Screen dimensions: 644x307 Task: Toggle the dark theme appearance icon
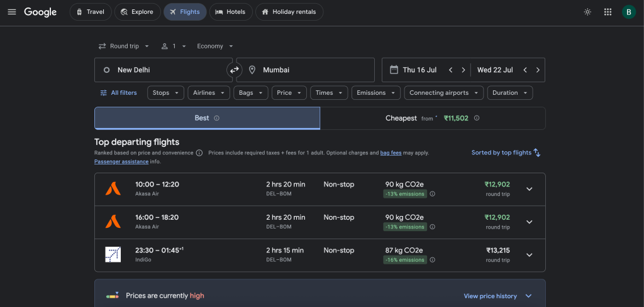tap(587, 12)
